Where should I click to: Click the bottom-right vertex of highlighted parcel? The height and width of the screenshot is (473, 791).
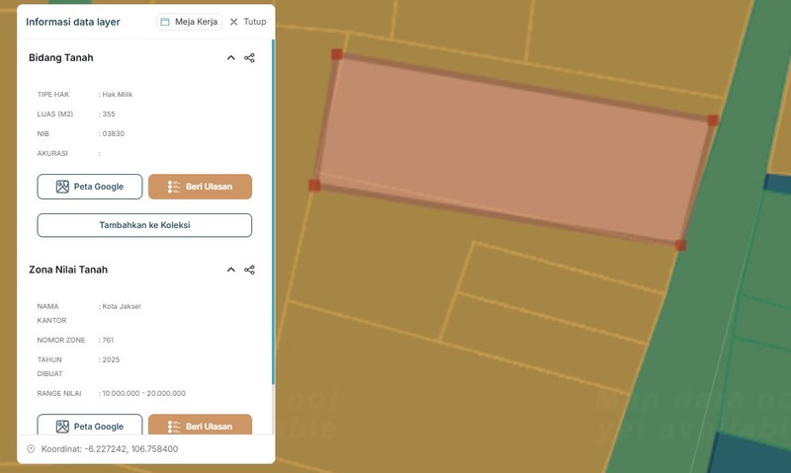[680, 245]
